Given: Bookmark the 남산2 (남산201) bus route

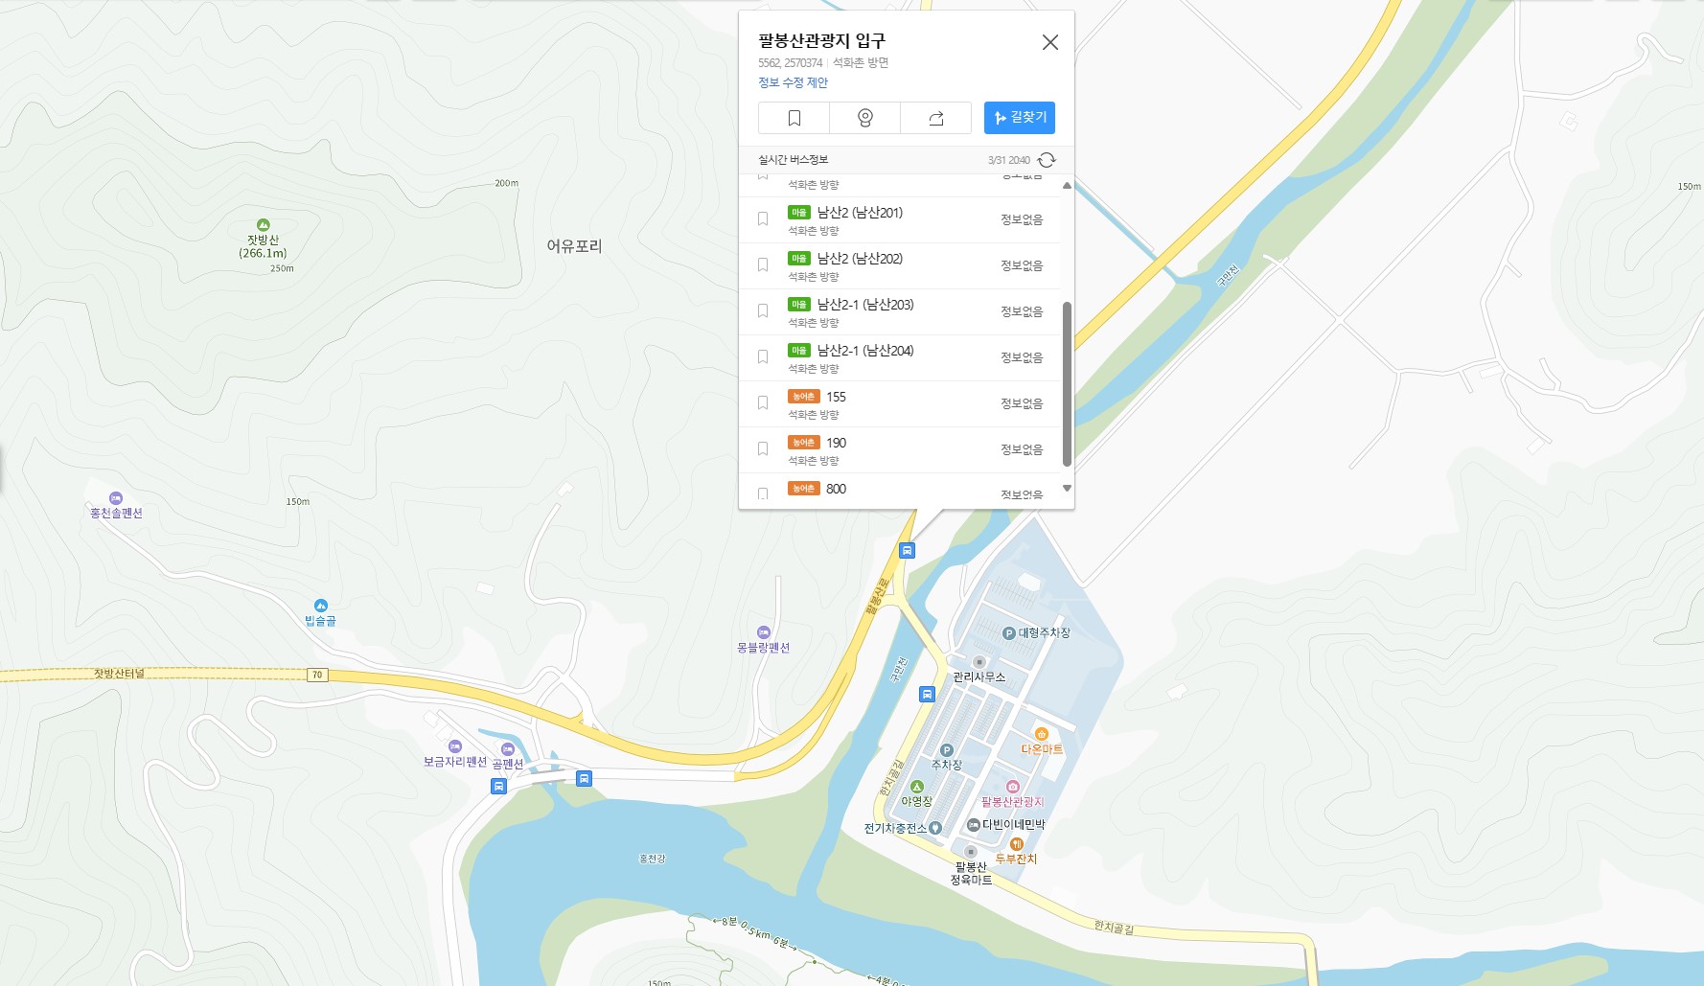Looking at the screenshot, I should pos(763,219).
